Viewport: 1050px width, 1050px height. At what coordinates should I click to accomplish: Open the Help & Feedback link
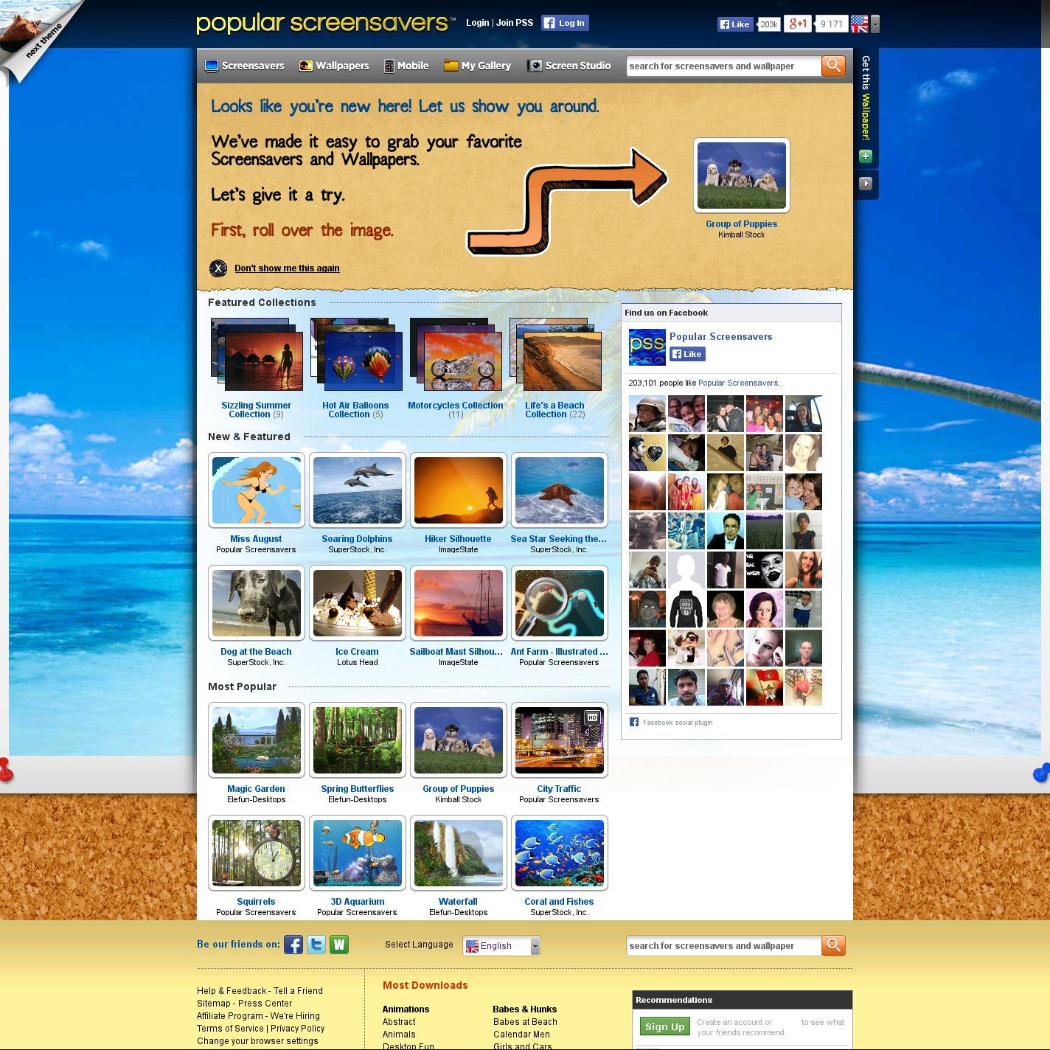coord(232,991)
